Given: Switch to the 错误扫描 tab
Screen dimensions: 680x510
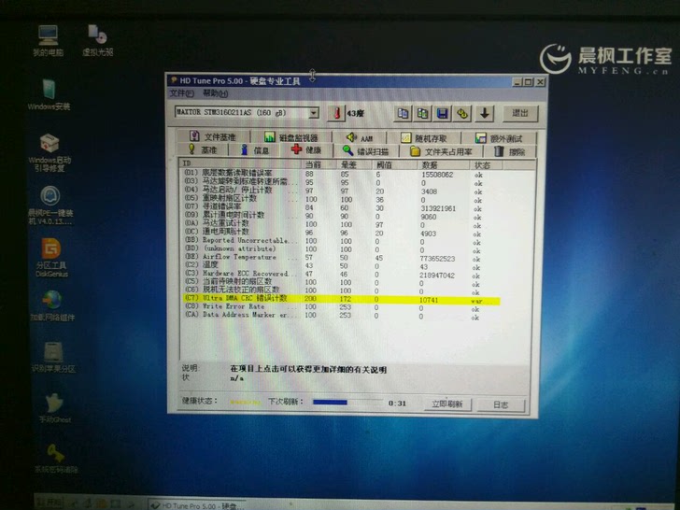Looking at the screenshot, I should coord(365,151).
